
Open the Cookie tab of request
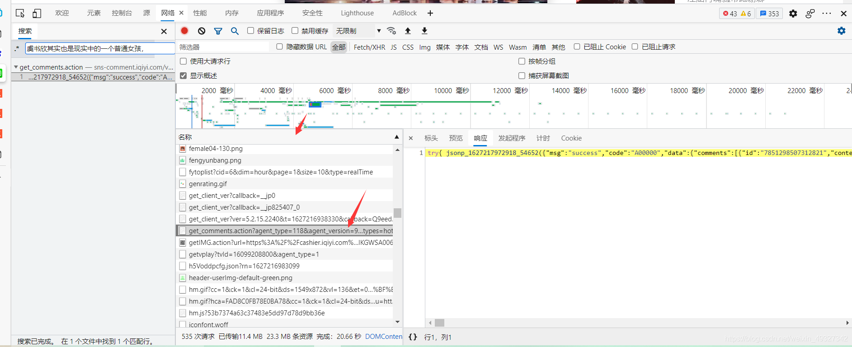[571, 138]
